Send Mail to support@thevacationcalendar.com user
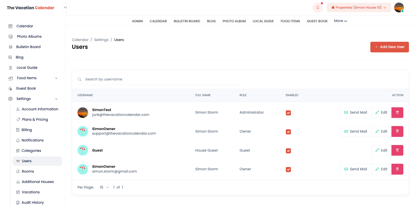Image resolution: width=413 pixels, height=206 pixels. click(356, 131)
